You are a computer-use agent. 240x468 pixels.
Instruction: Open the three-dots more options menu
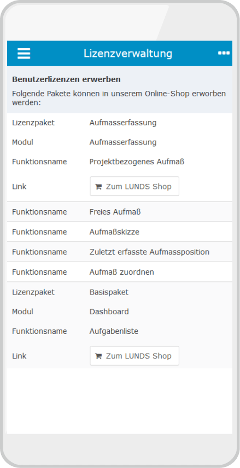pos(224,53)
